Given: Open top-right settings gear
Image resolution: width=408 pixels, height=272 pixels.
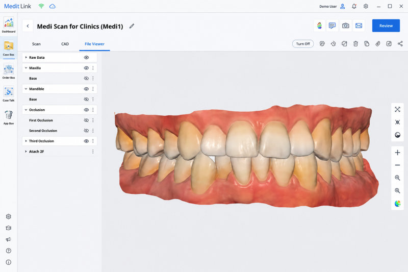Looking at the screenshot, I should pyautogui.click(x=366, y=6).
